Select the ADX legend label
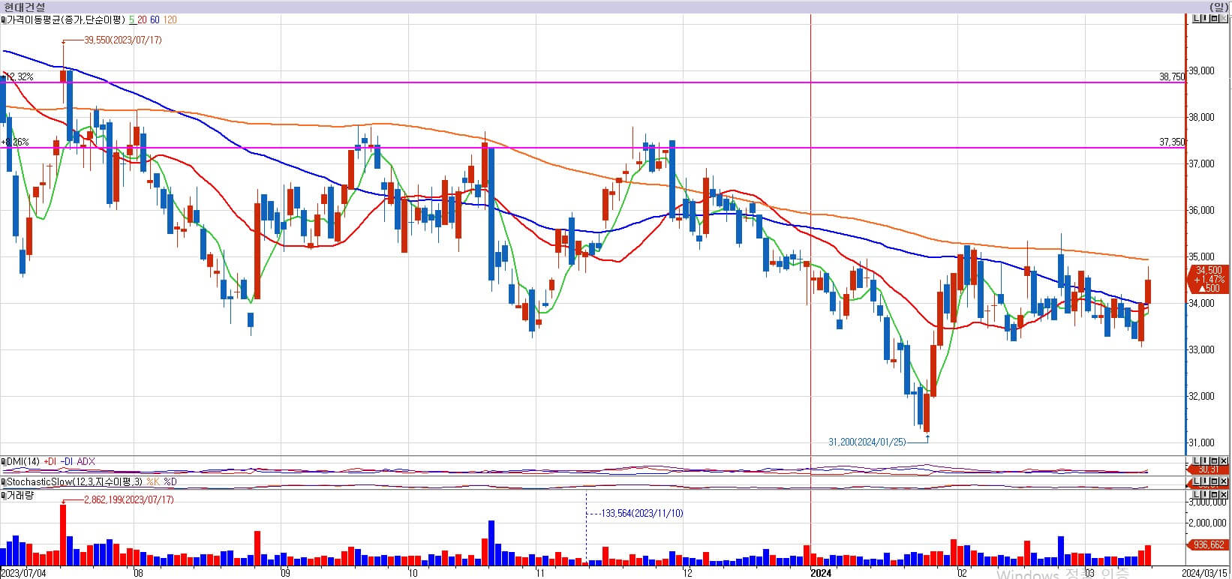The image size is (1232, 579). pyautogui.click(x=86, y=462)
